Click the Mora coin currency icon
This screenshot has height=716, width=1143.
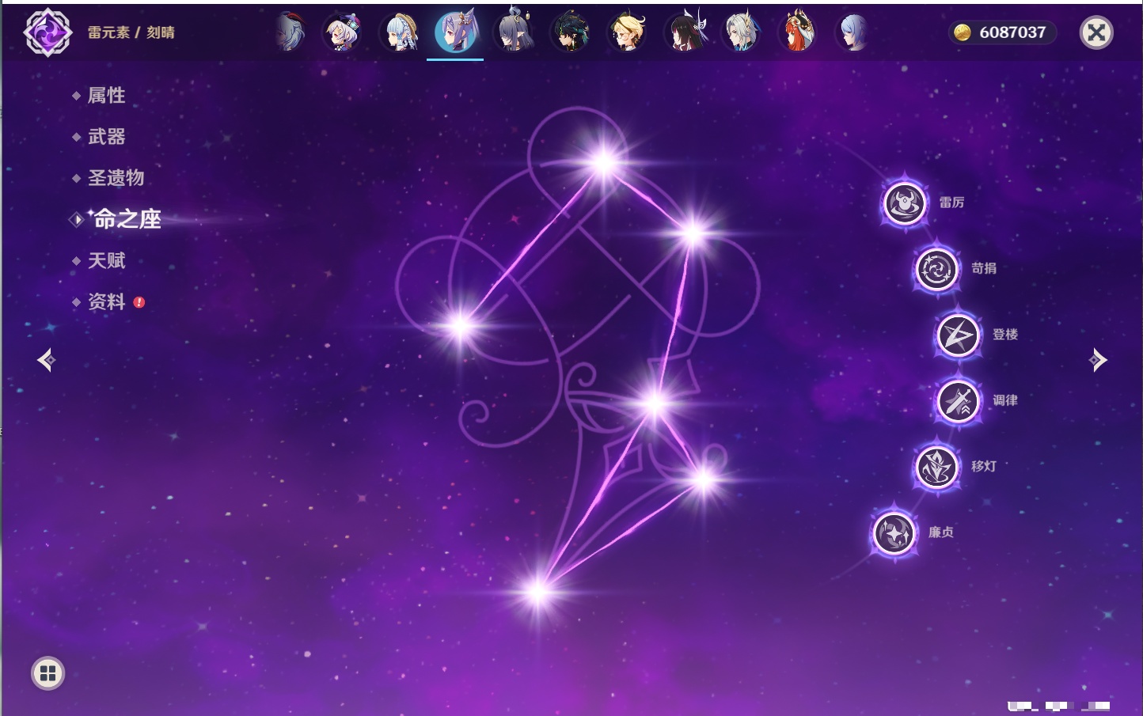click(962, 32)
